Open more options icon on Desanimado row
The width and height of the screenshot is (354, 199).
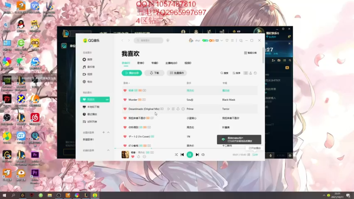[183, 109]
